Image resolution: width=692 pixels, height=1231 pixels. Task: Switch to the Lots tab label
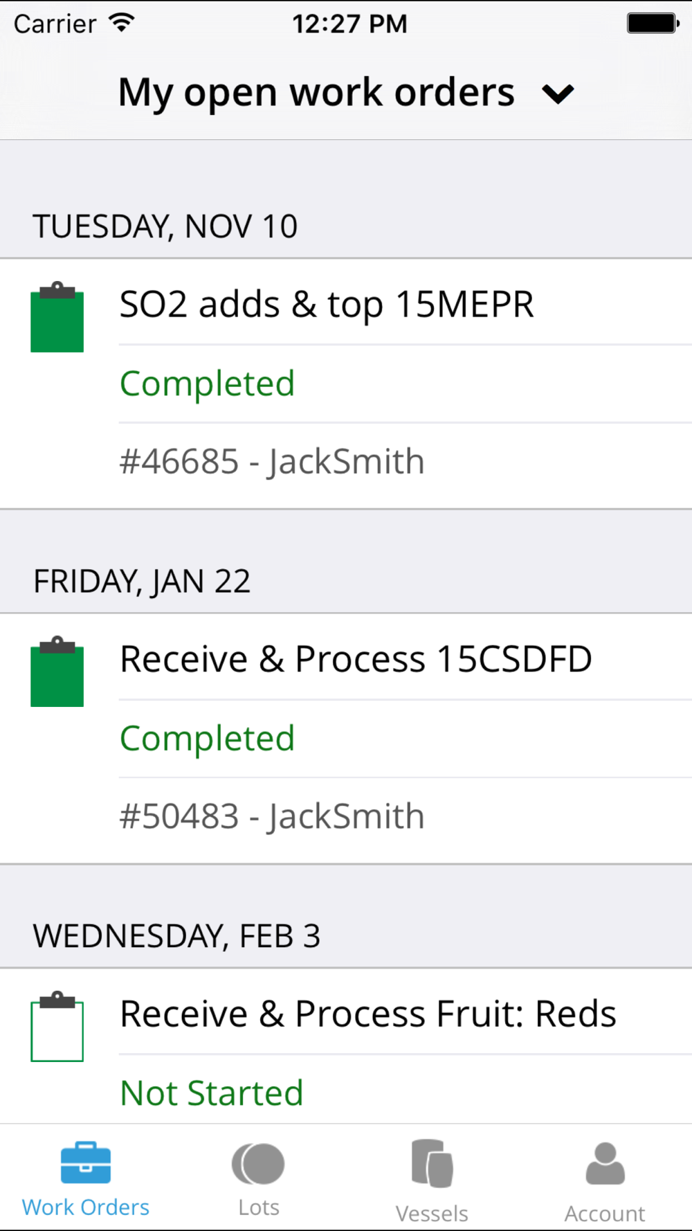point(259,1207)
